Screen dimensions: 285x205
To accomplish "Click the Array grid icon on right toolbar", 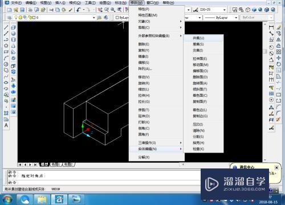I will (x=279, y=52).
